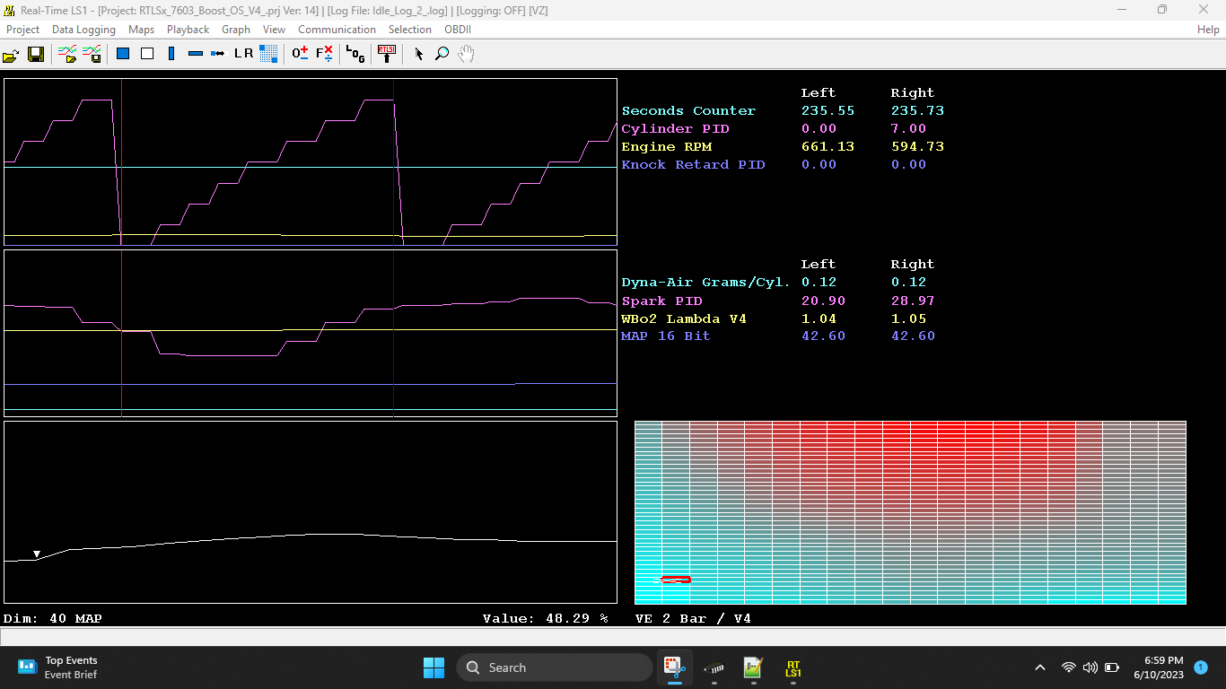1226x689 pixels.
Task: Click the save floppy disk icon
Action: (x=36, y=54)
